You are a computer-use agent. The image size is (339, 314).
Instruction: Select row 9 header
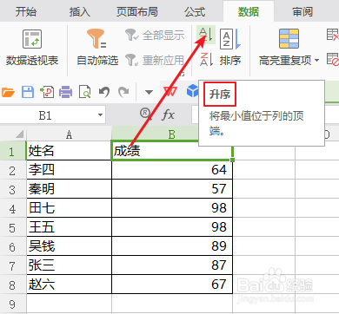(x=12, y=304)
